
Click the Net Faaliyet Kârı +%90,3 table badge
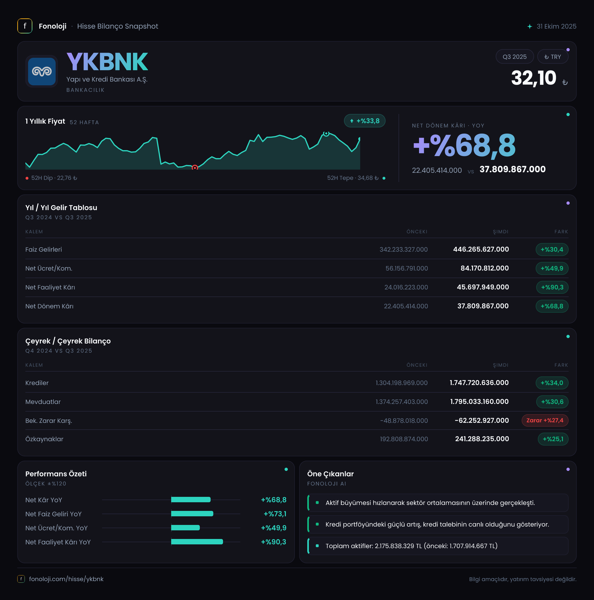pos(552,287)
